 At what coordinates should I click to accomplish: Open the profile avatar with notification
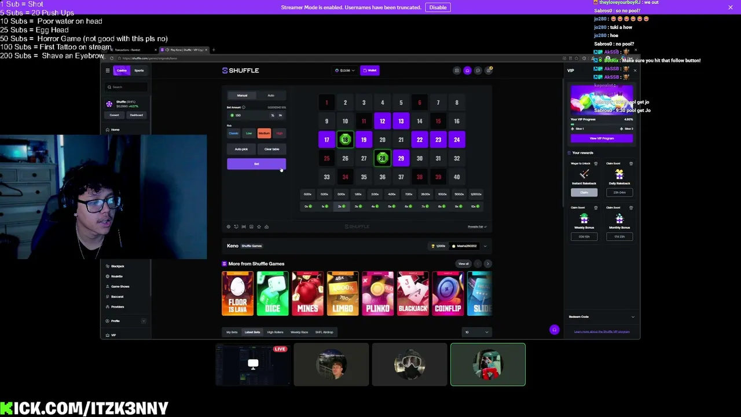(489, 70)
